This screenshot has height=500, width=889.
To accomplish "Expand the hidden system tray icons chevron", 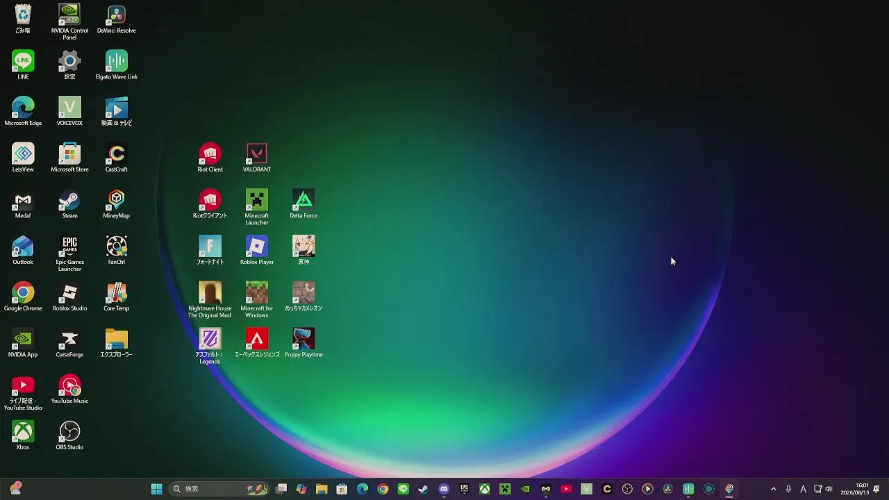I will (774, 489).
